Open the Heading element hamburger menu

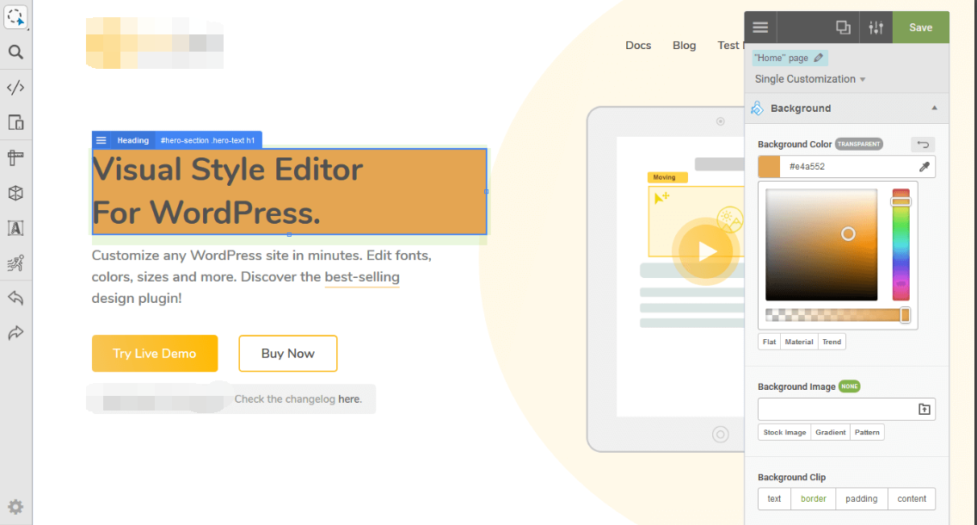click(101, 140)
